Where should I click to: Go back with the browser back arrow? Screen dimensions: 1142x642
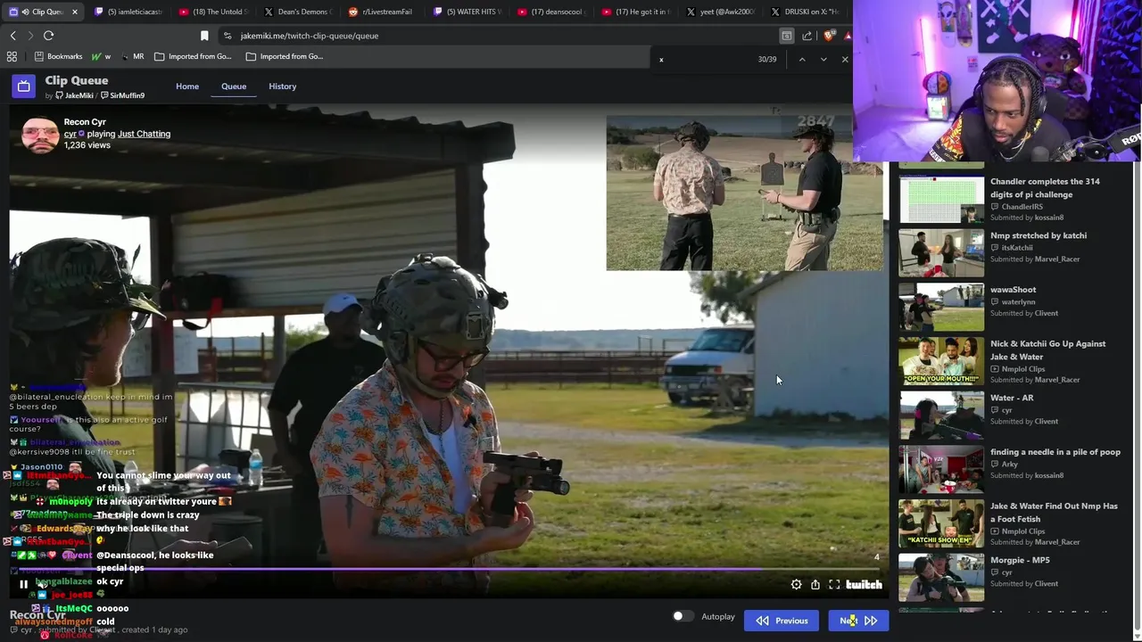coord(13,36)
